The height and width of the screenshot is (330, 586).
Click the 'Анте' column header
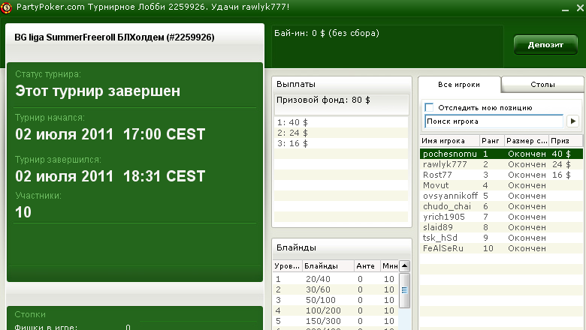[x=367, y=265]
